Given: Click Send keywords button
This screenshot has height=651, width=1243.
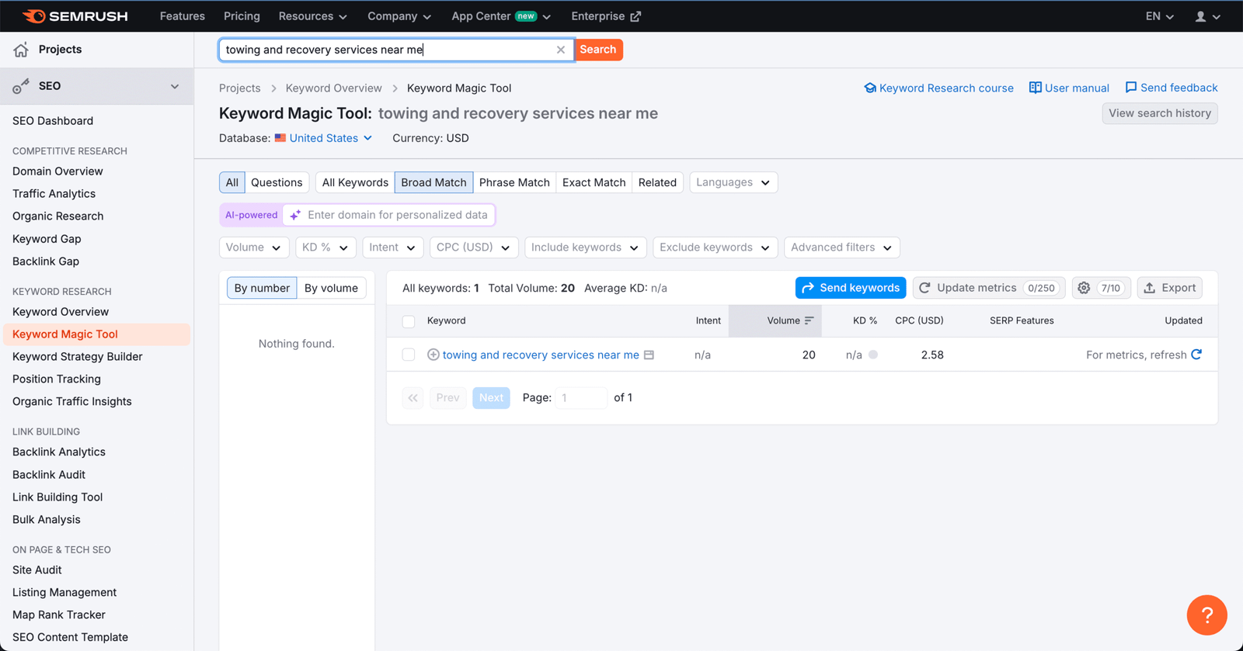Looking at the screenshot, I should [851, 288].
